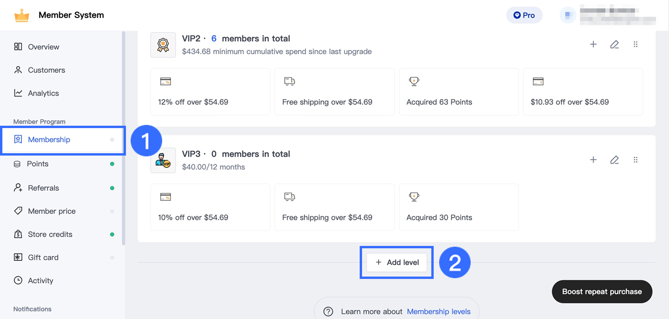Image resolution: width=669 pixels, height=319 pixels.
Task: Click the drag handle dots for VIP2
Action: (x=636, y=44)
